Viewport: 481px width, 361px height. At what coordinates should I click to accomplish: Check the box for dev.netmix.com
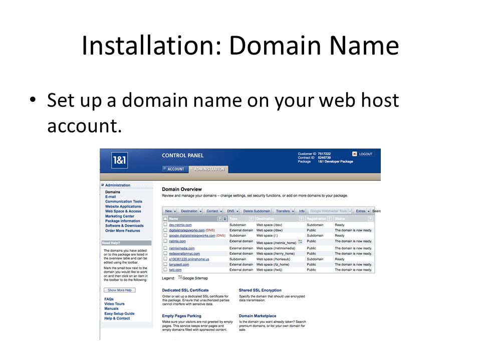point(165,225)
